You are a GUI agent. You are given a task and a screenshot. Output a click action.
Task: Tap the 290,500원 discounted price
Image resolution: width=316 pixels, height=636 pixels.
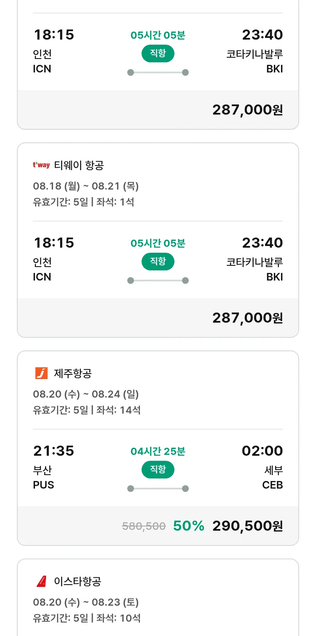(247, 526)
